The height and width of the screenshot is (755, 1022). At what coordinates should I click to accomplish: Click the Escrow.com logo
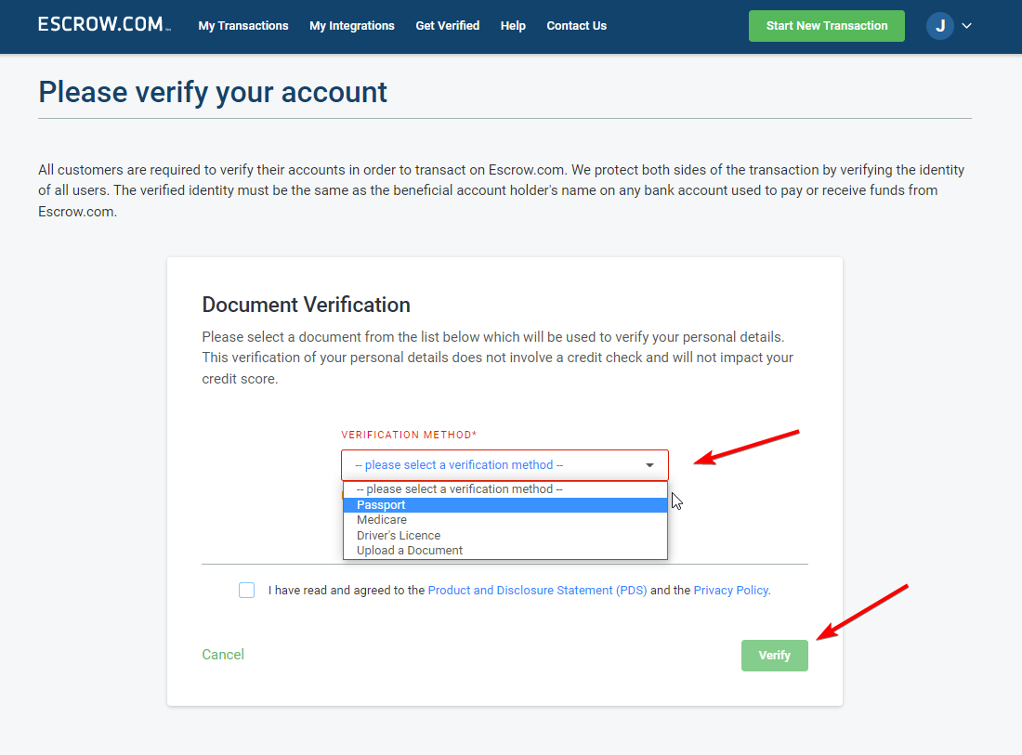(104, 25)
